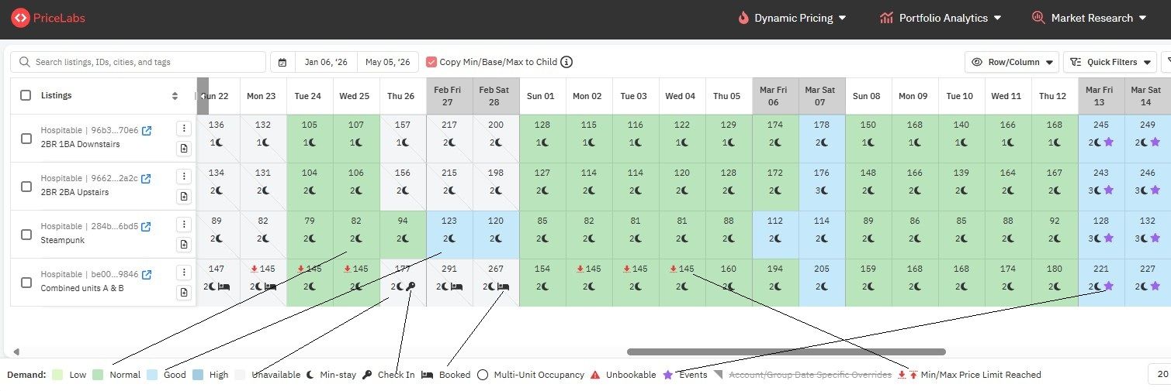Viewport: 1171px width, 391px height.
Task: Click the calendar icon beside date range
Action: pos(282,63)
